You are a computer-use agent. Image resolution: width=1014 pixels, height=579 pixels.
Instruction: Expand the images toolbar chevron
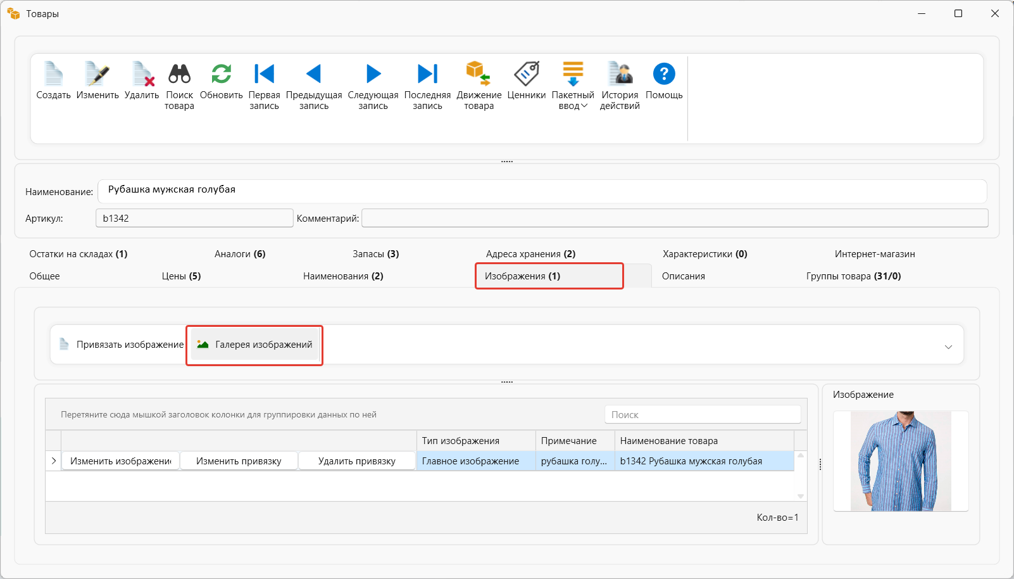click(948, 347)
